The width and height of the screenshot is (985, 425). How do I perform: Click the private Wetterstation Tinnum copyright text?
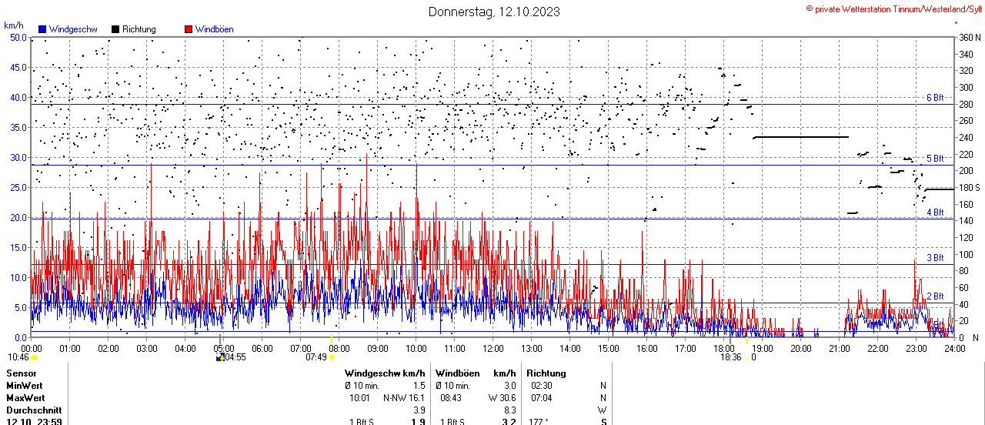(x=894, y=8)
